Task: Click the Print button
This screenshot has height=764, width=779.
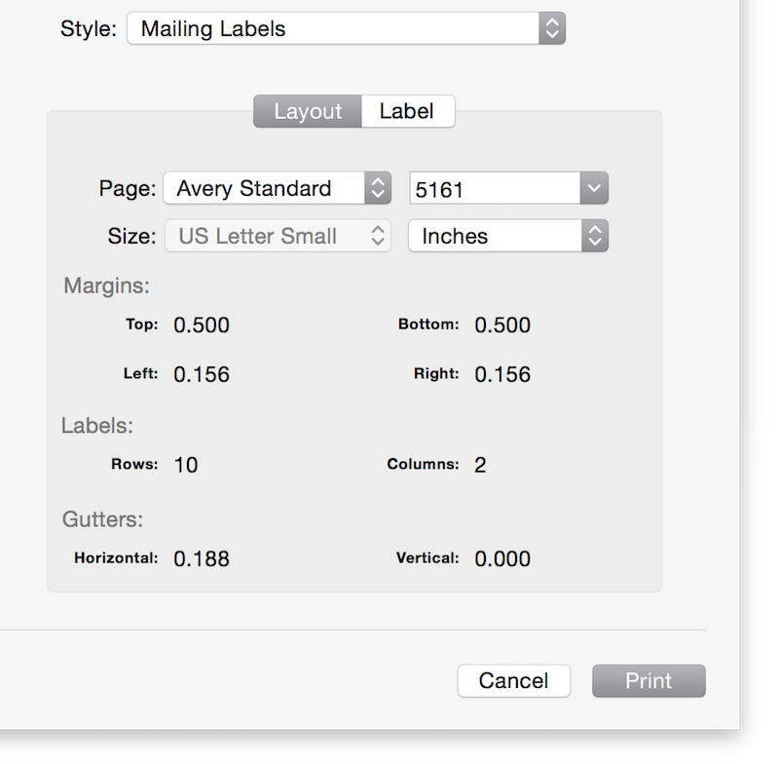Action: [x=649, y=680]
